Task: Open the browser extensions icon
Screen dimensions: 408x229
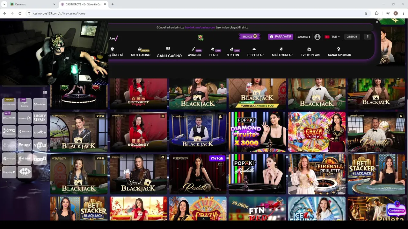Action: pyautogui.click(x=376, y=13)
